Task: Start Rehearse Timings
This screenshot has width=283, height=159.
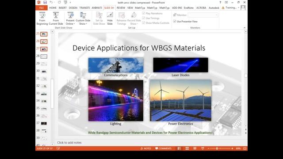Action: pos(122,19)
